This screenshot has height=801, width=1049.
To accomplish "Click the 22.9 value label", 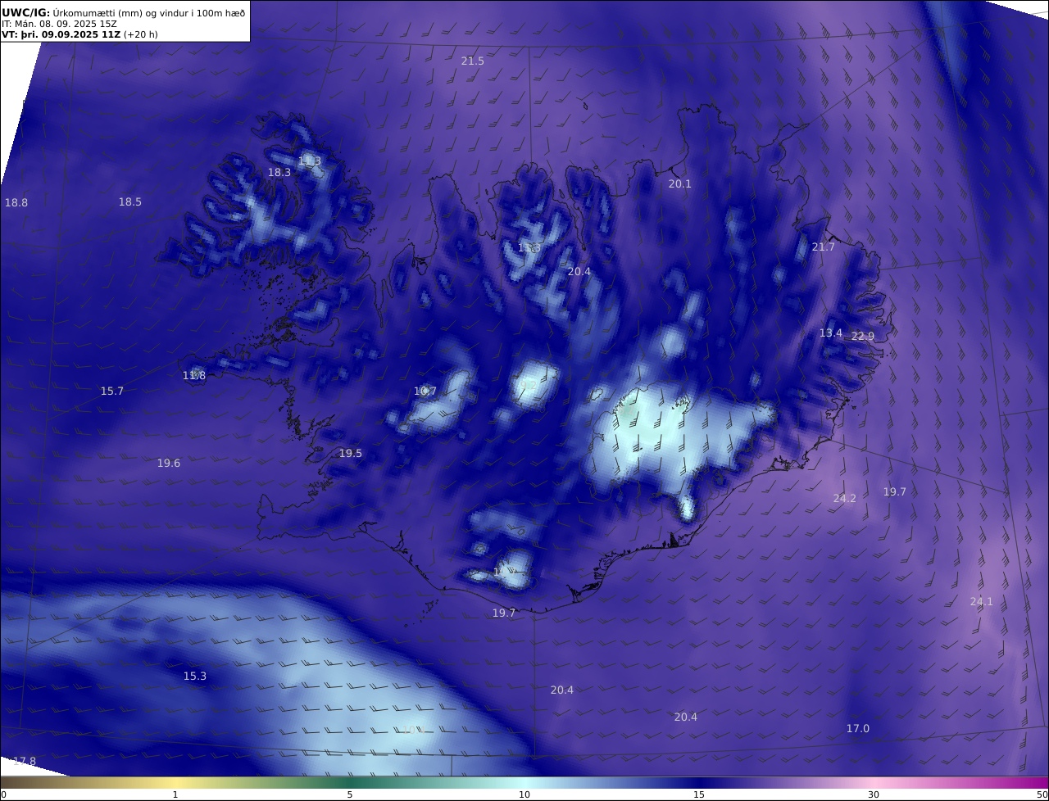I will point(863,337).
